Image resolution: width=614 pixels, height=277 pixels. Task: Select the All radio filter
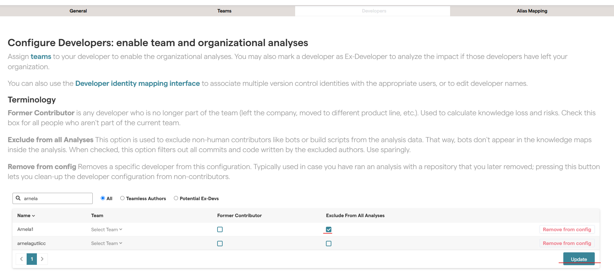pyautogui.click(x=103, y=198)
